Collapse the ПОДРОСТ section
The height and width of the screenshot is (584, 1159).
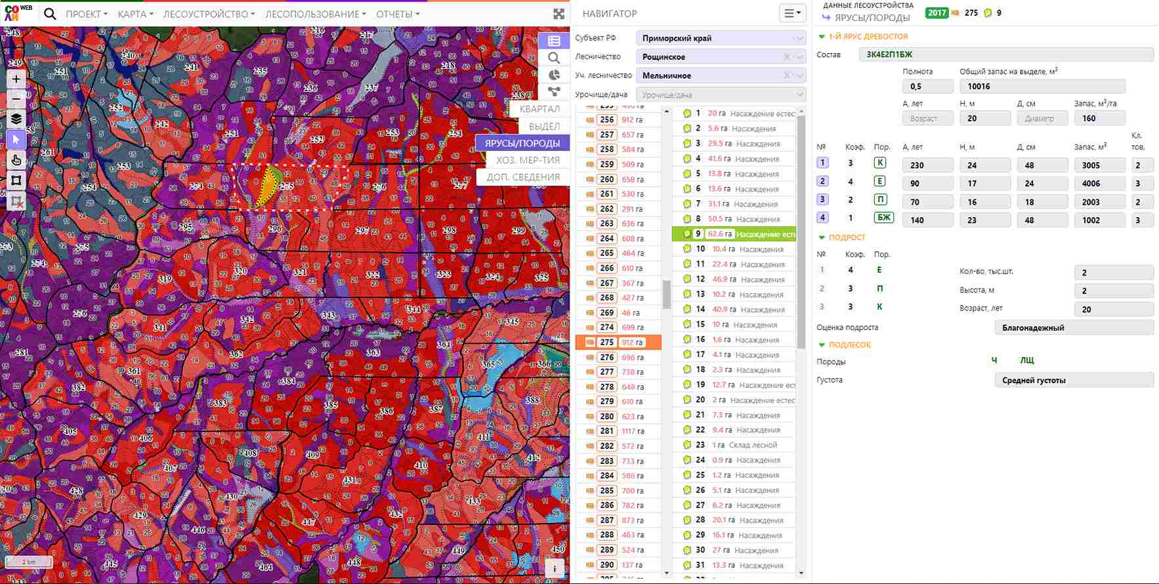[x=822, y=238]
